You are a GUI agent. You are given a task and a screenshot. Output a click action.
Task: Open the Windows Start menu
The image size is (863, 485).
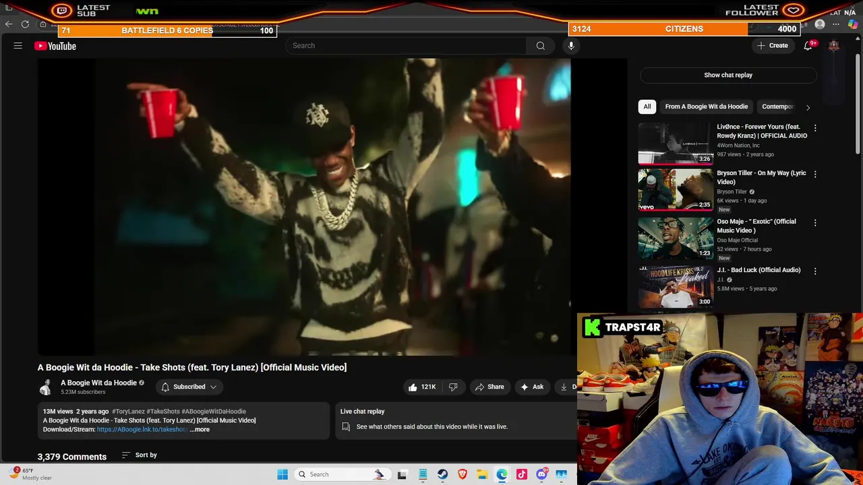(x=282, y=474)
